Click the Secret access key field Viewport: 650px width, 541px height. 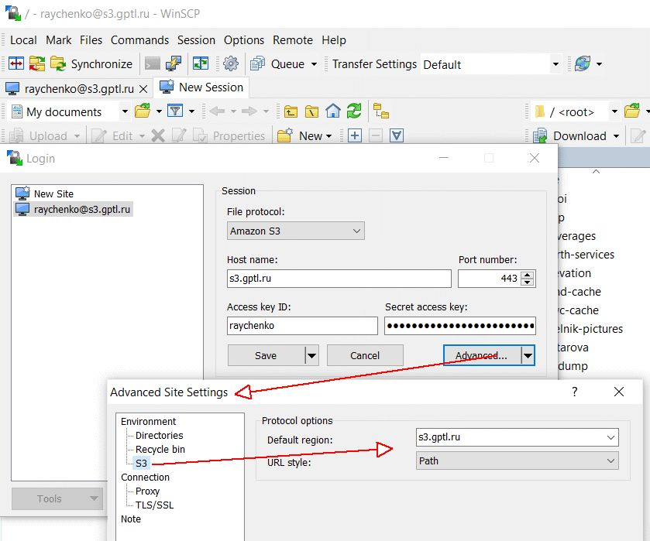459,326
